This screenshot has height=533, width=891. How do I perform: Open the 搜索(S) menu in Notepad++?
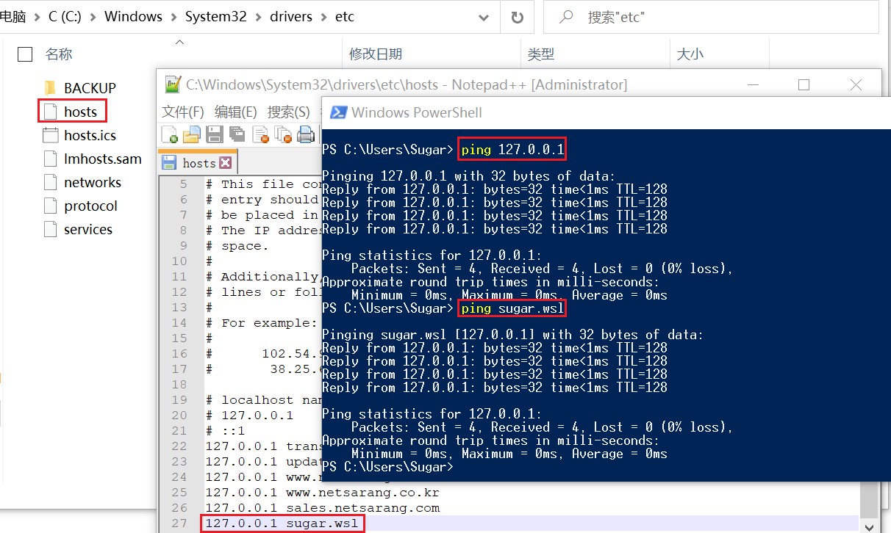(x=288, y=112)
